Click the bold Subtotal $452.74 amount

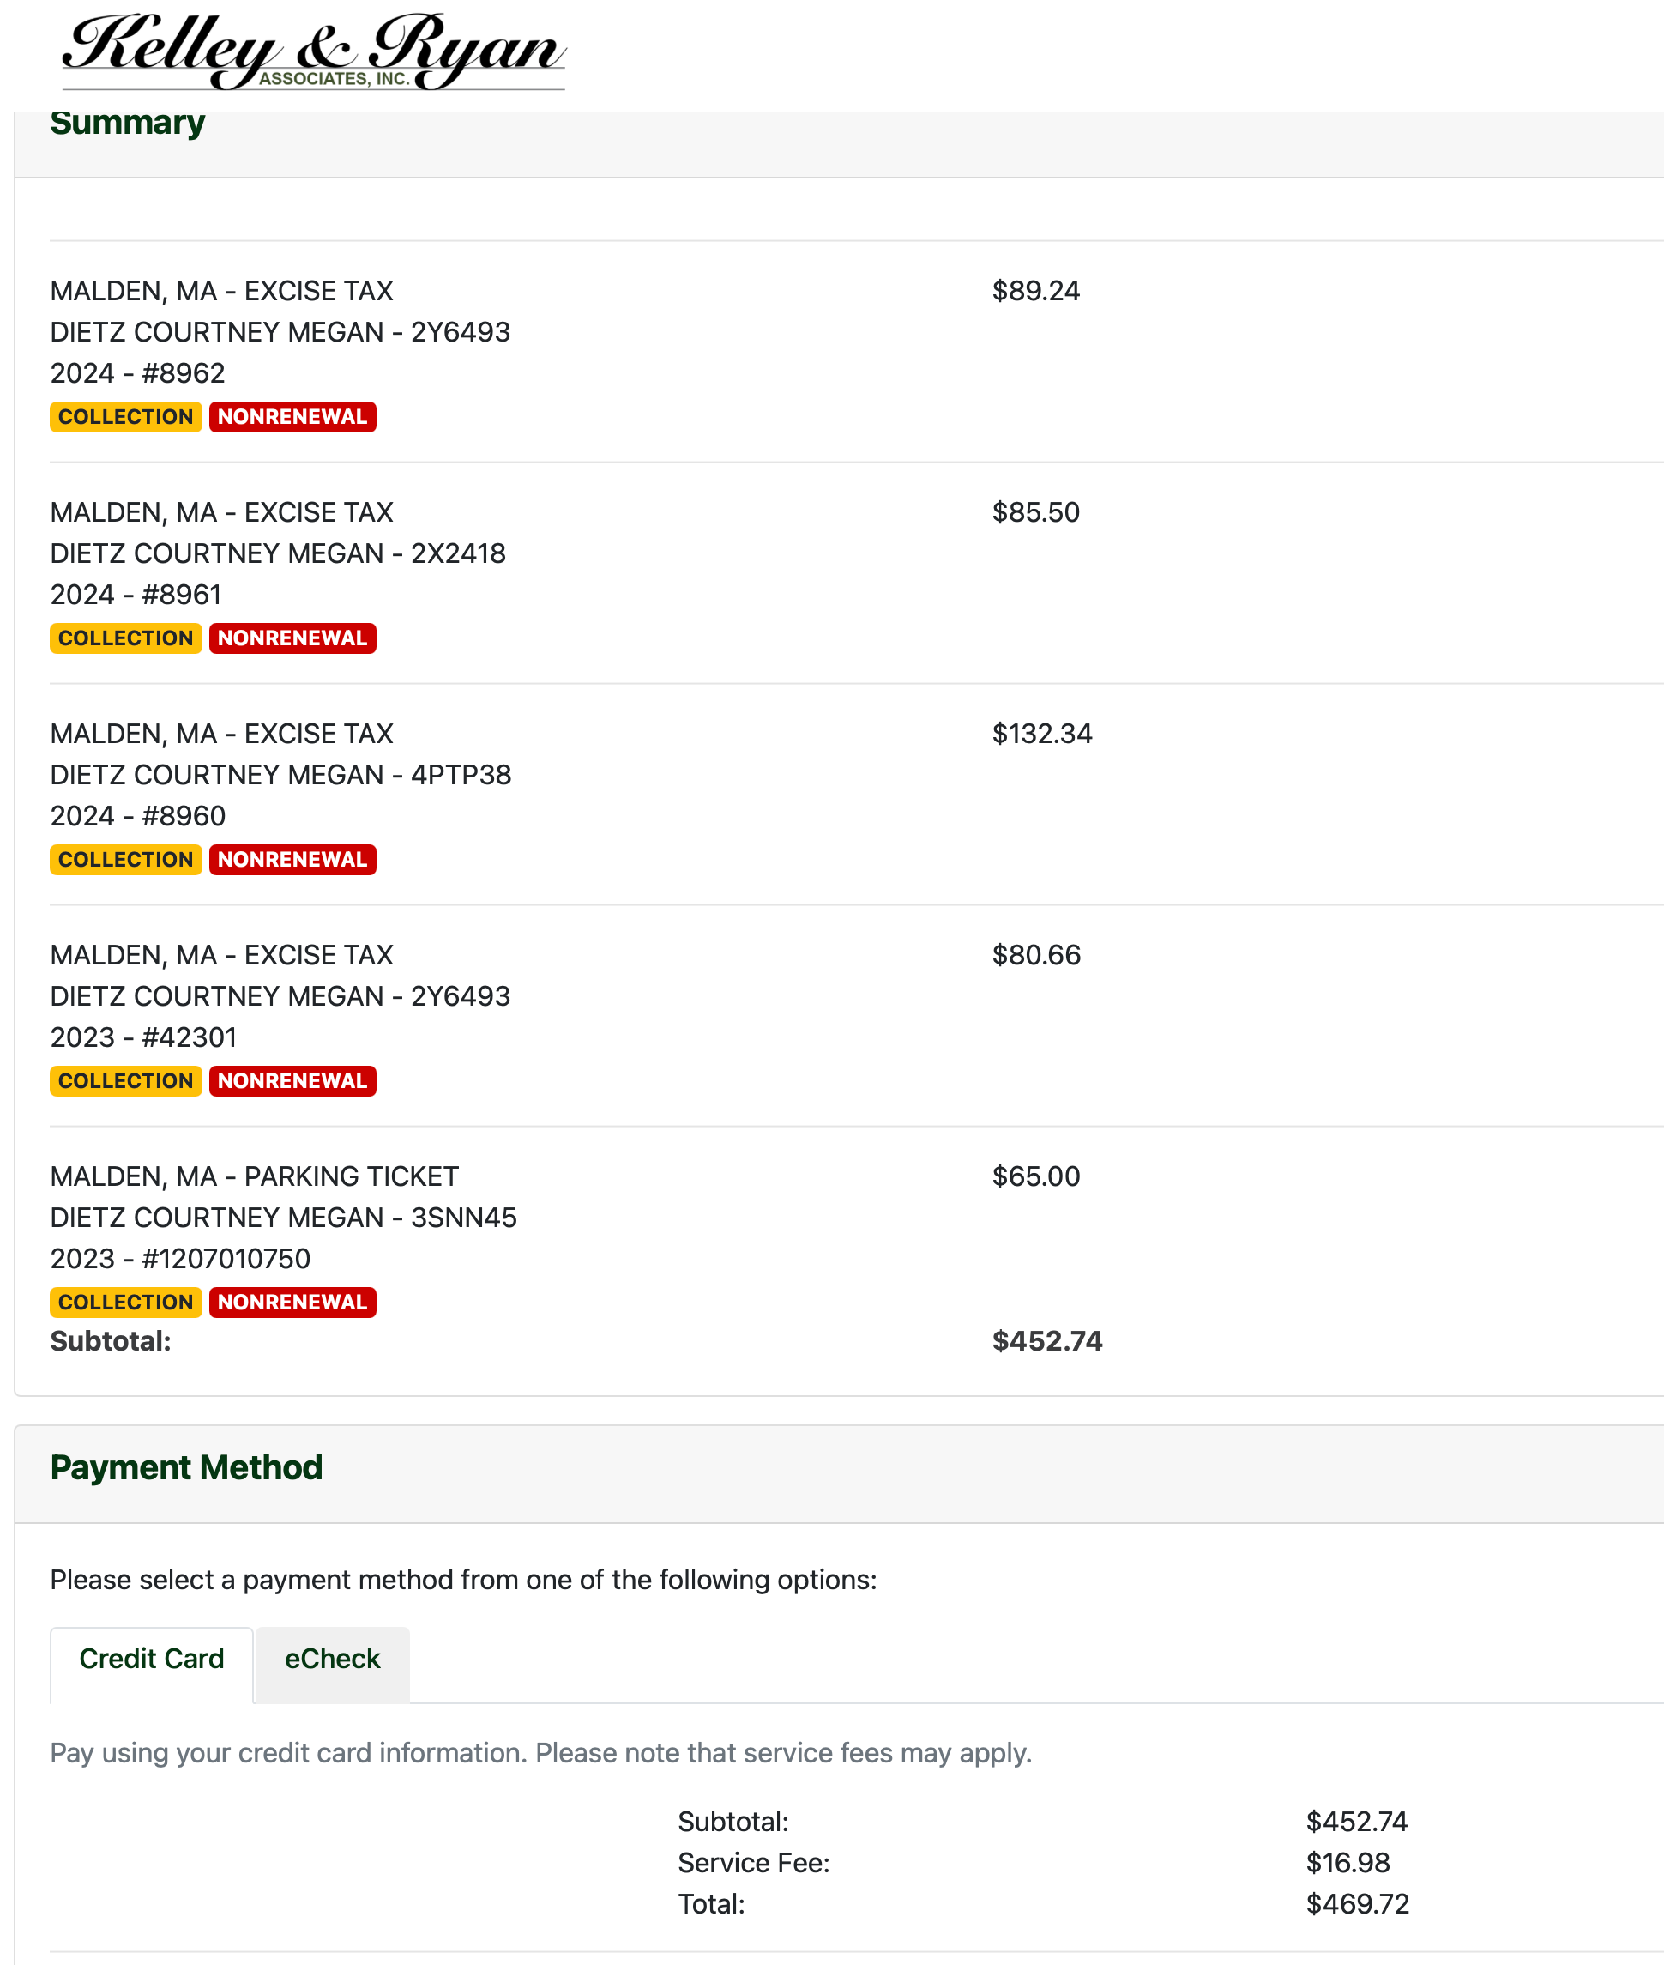(1047, 1341)
